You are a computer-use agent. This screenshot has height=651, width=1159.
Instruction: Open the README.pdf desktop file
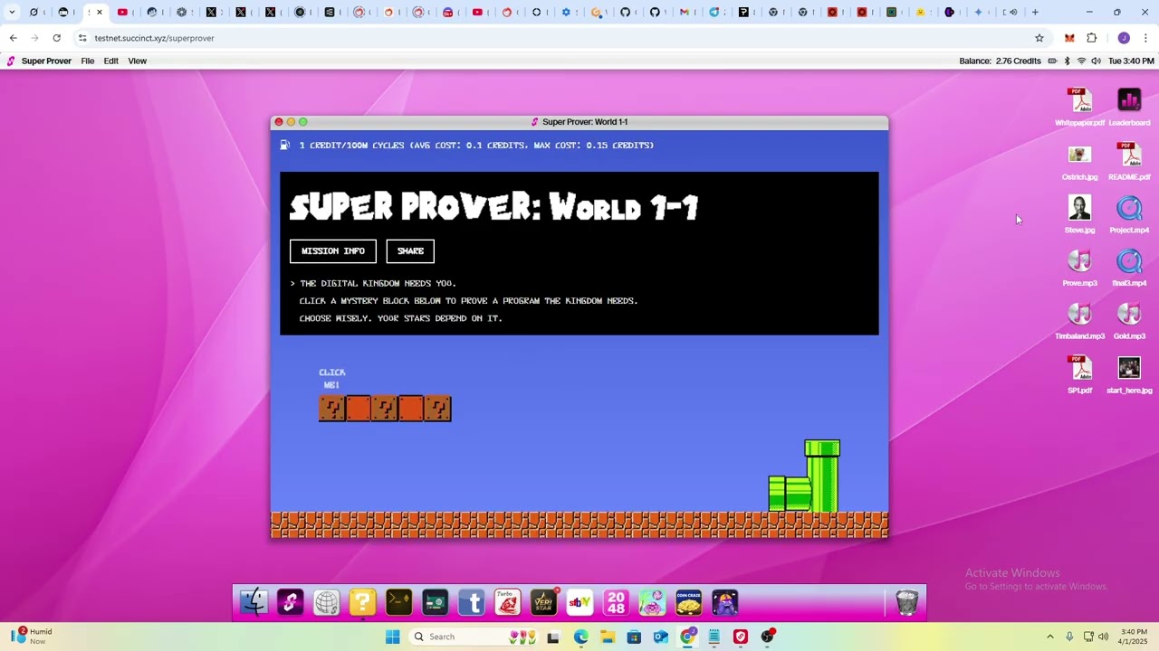coord(1129,161)
